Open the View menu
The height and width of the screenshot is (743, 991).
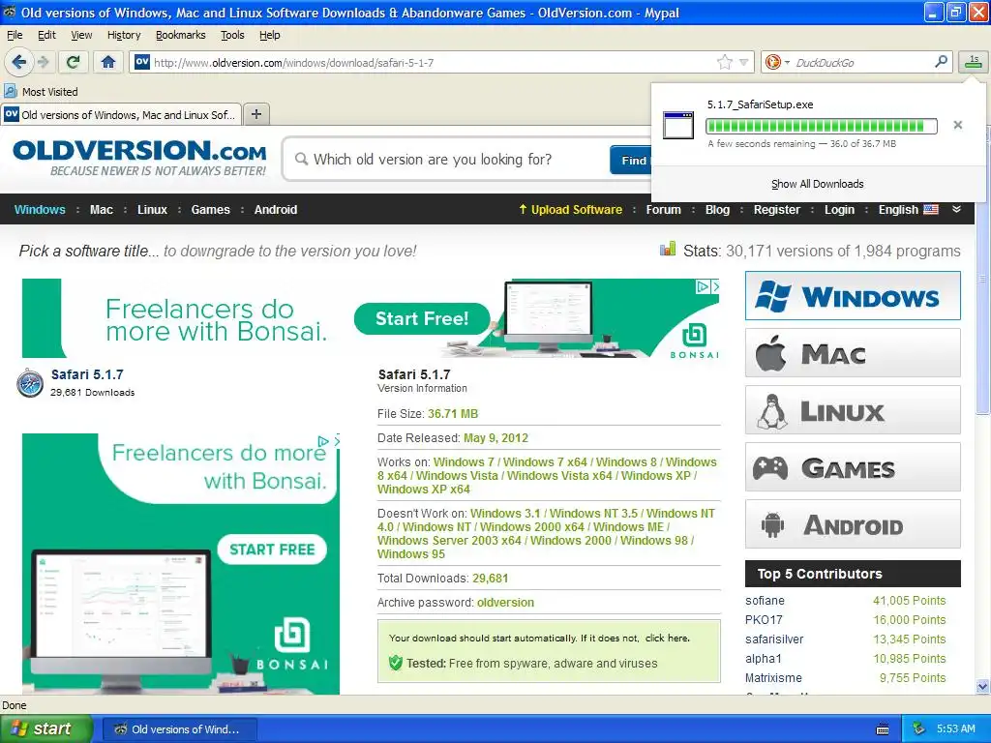[x=81, y=35]
